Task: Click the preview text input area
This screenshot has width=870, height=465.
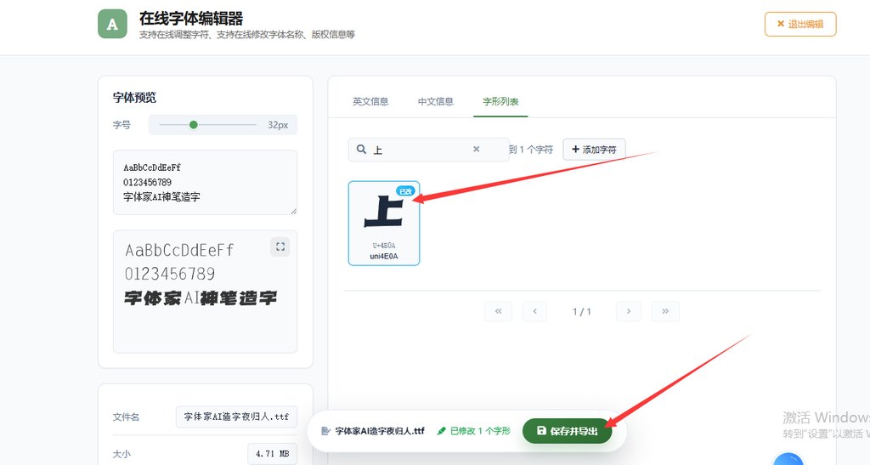Action: point(206,182)
